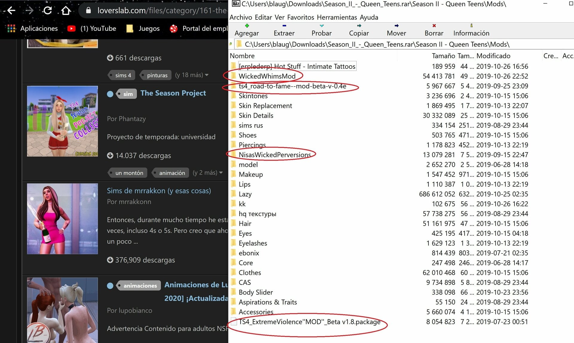Click author name 'Por Phantazy'
Image resolution: width=574 pixels, height=343 pixels.
pos(126,119)
